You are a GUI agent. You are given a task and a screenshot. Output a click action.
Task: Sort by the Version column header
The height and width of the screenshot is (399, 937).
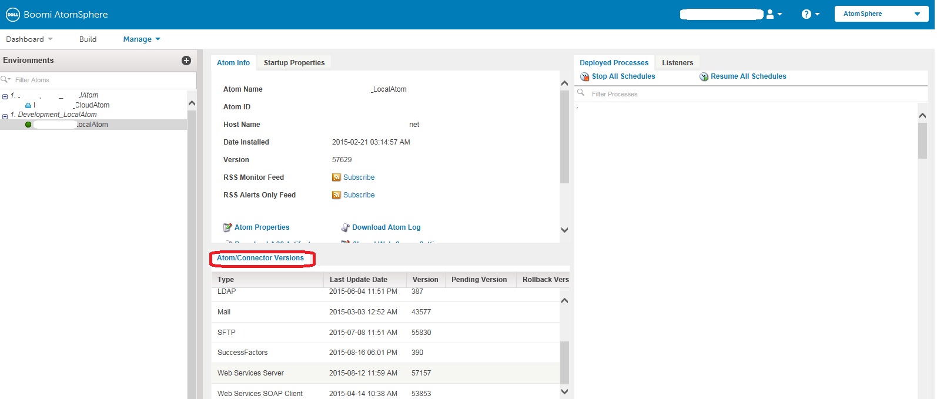pos(425,280)
